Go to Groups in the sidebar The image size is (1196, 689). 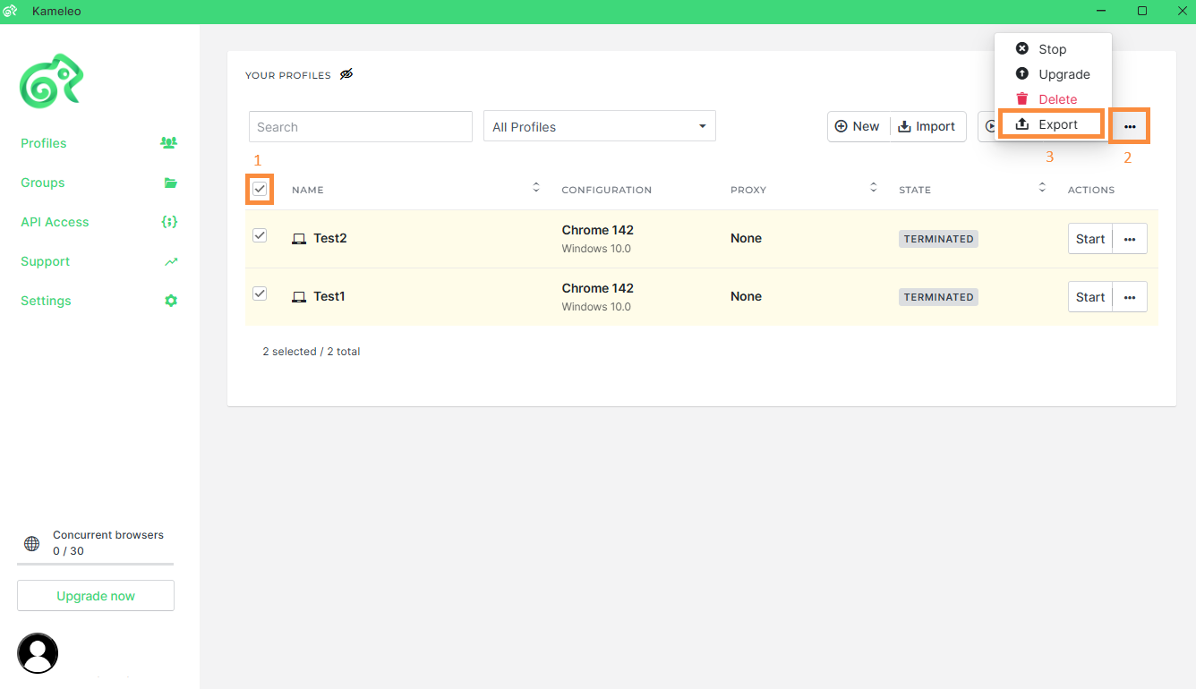click(43, 183)
